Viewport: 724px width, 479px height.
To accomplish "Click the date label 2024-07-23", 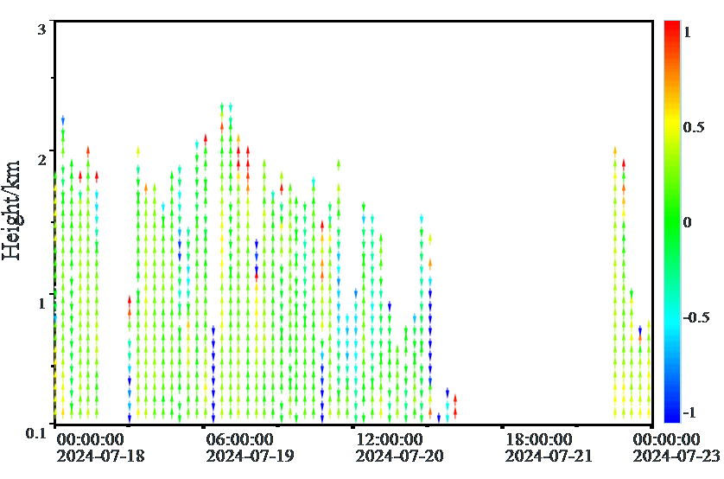I will 676,456.
